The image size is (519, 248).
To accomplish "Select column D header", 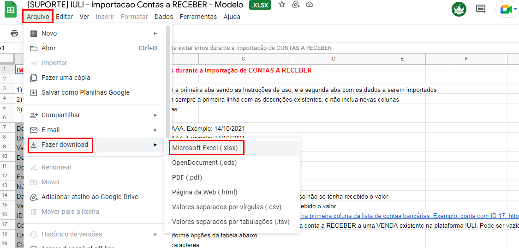I will pos(333,59).
